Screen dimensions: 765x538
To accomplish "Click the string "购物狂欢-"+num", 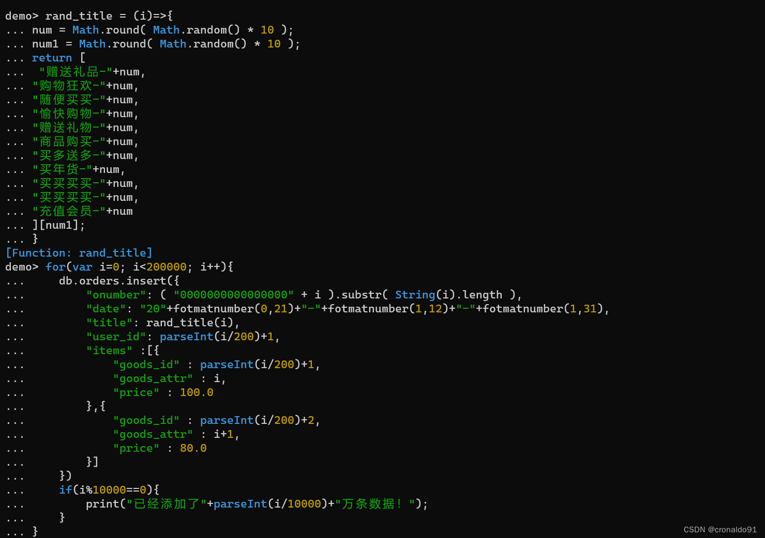I will tap(85, 86).
